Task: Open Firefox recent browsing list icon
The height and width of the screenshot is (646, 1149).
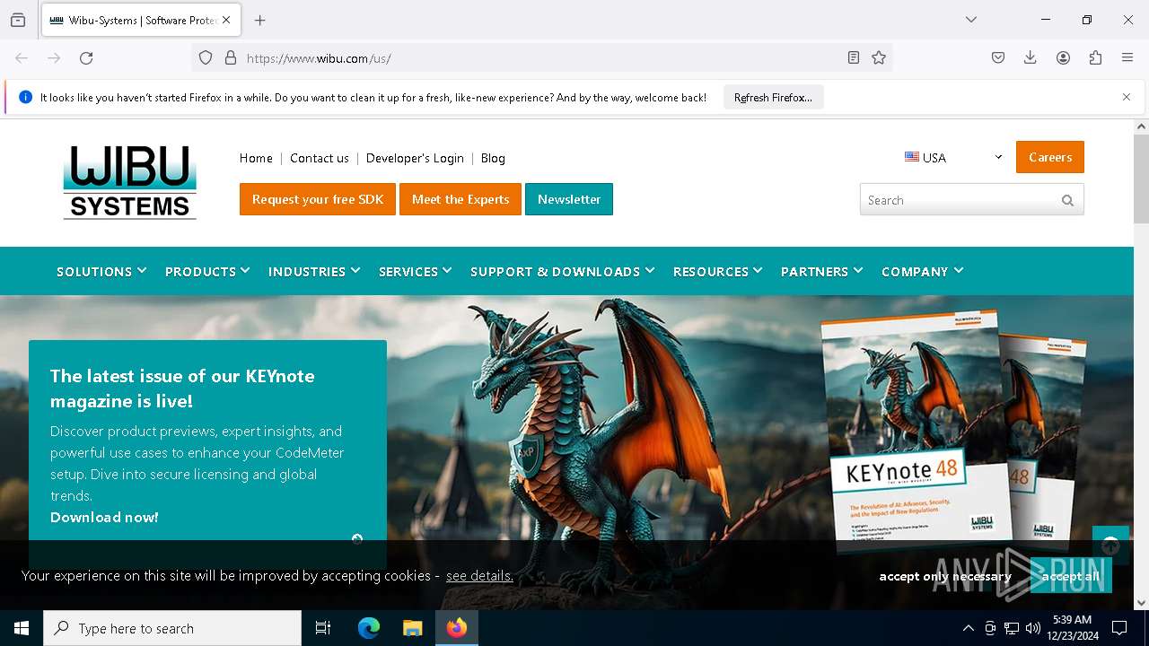Action: [x=18, y=20]
